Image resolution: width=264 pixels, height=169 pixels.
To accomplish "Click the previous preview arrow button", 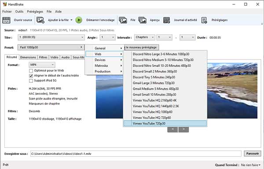I will pyautogui.click(x=172, y=129).
